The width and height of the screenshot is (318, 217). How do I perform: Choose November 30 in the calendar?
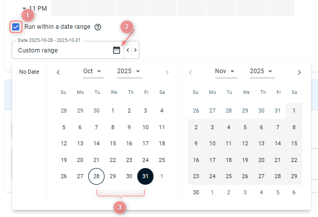click(196, 192)
